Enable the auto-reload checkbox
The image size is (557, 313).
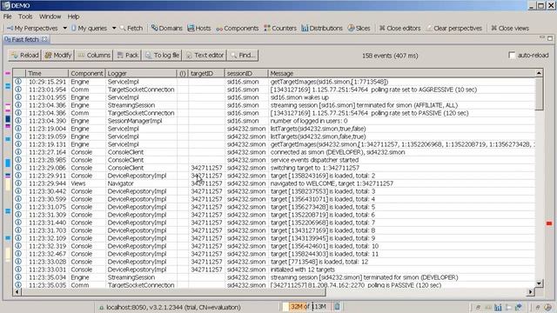coord(512,56)
